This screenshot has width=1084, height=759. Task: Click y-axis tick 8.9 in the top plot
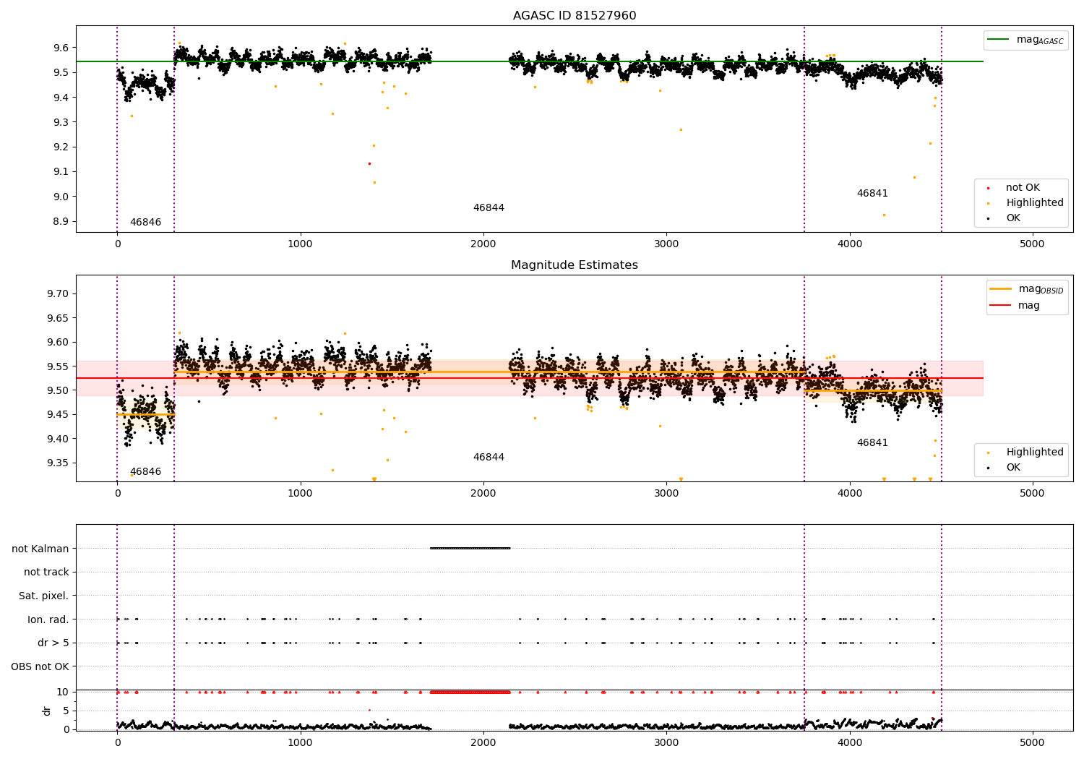tap(61, 222)
